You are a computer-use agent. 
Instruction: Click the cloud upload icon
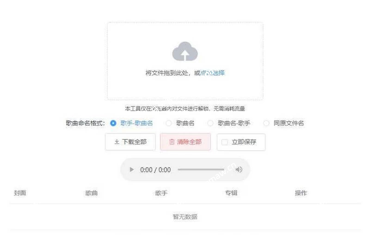185,51
